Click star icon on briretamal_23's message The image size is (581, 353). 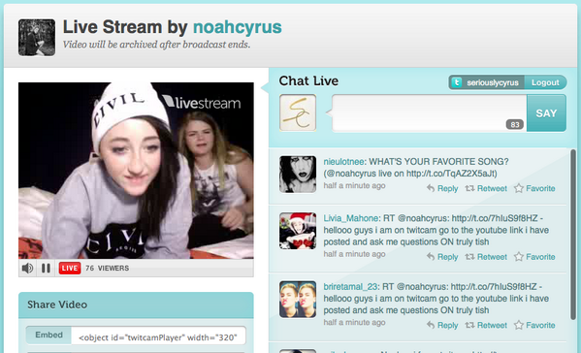pos(519,325)
